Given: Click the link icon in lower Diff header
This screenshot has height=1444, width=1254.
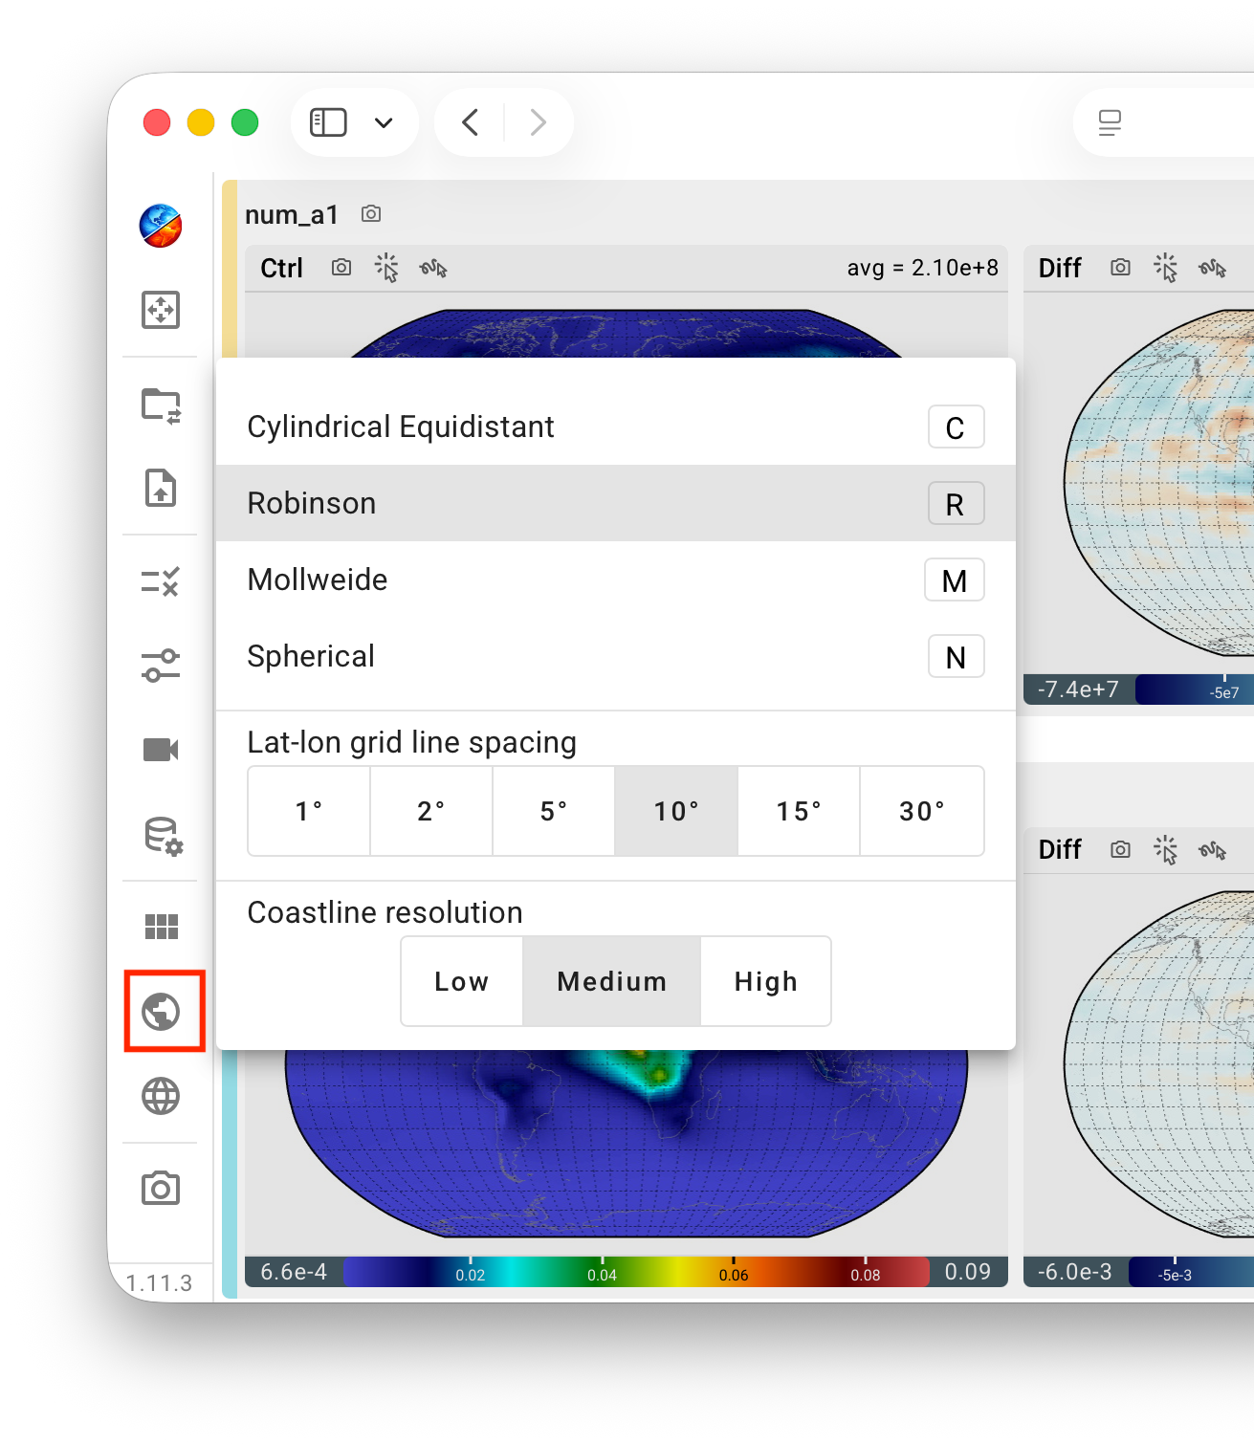Looking at the screenshot, I should [1213, 850].
